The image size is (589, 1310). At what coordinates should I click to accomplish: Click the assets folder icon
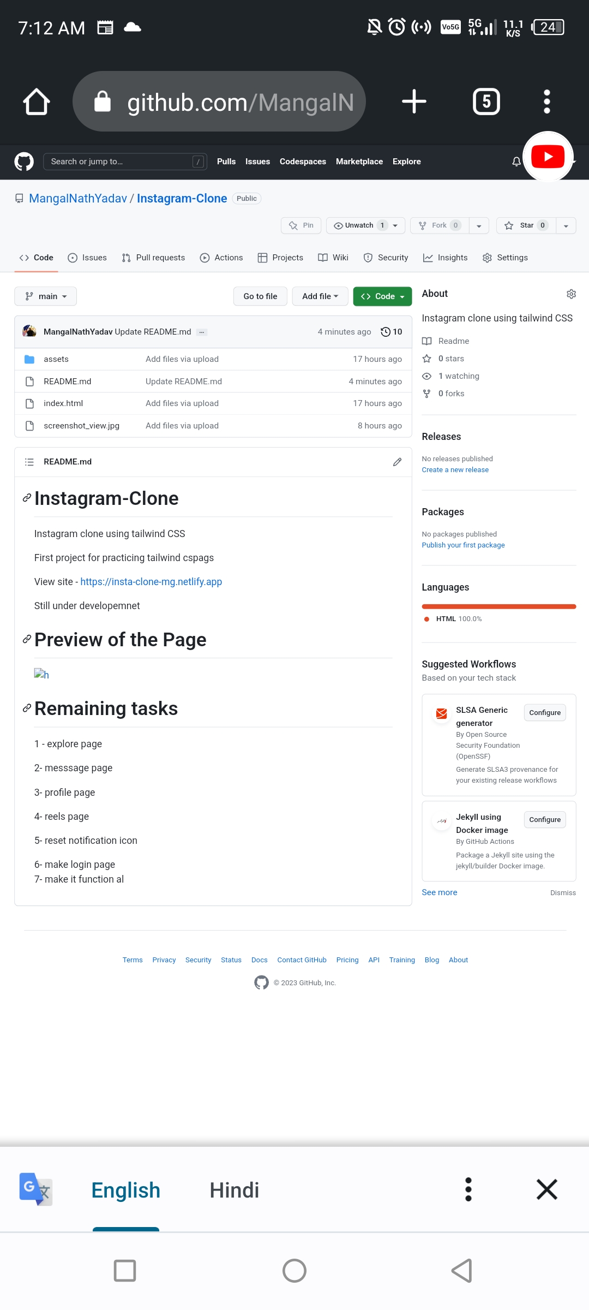tap(29, 359)
